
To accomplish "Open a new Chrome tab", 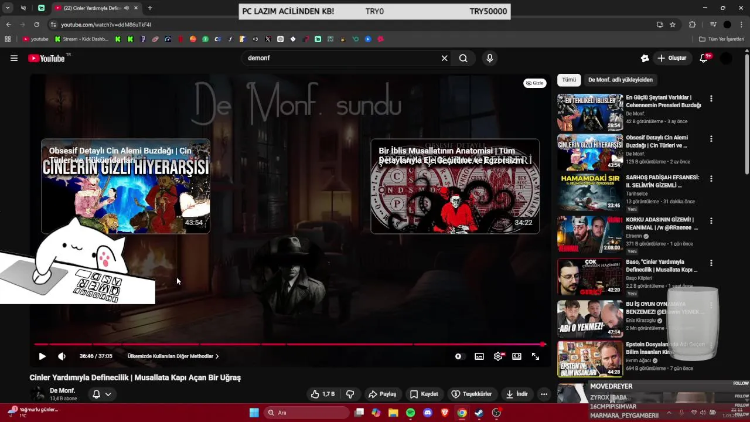I will click(149, 8).
